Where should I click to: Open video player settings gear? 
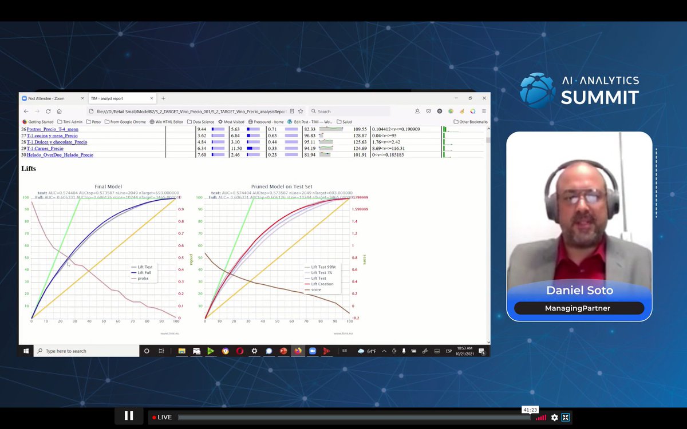[554, 418]
